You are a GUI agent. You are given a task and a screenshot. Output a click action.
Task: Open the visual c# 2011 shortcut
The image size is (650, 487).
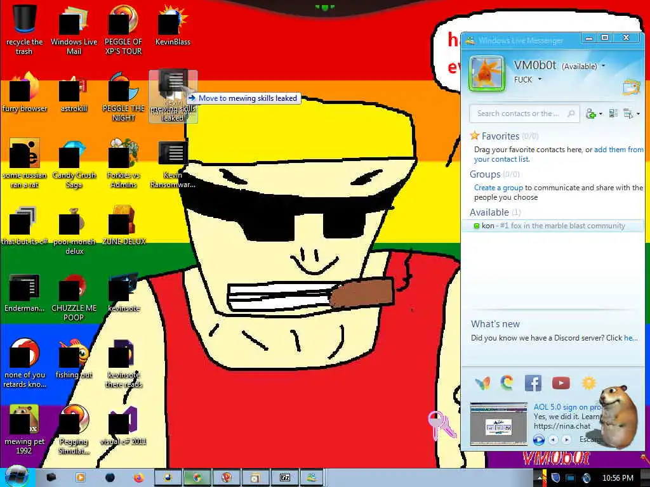(123, 425)
